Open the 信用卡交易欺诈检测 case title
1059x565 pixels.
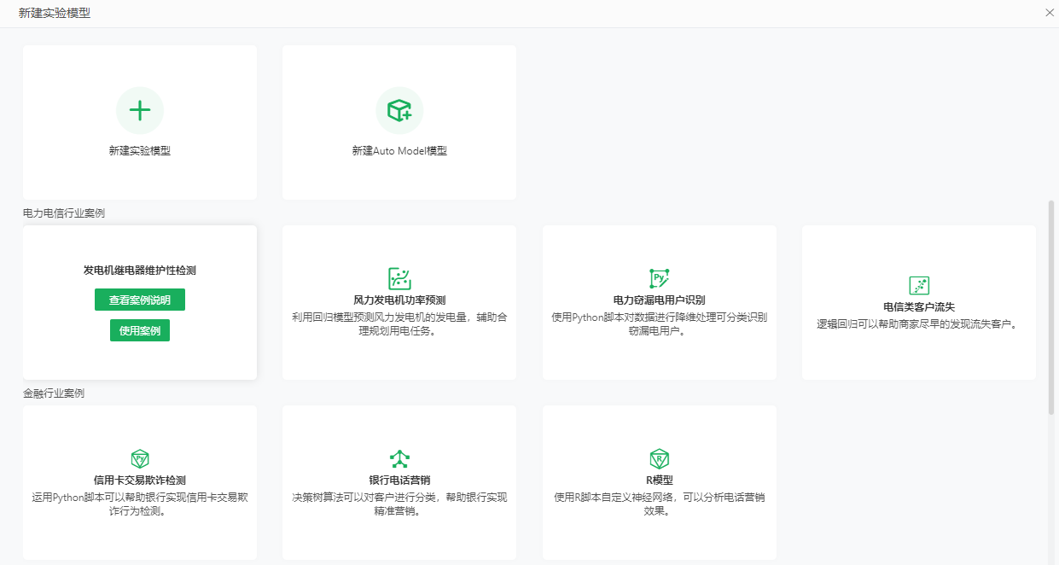click(x=140, y=481)
